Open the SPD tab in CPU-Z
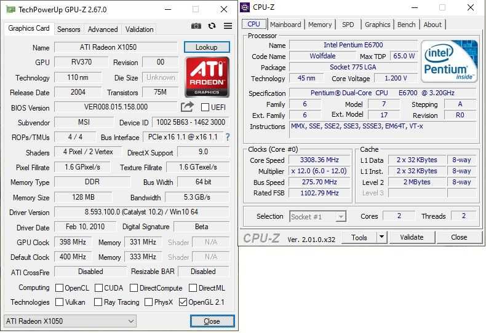486x333 pixels. tap(348, 25)
